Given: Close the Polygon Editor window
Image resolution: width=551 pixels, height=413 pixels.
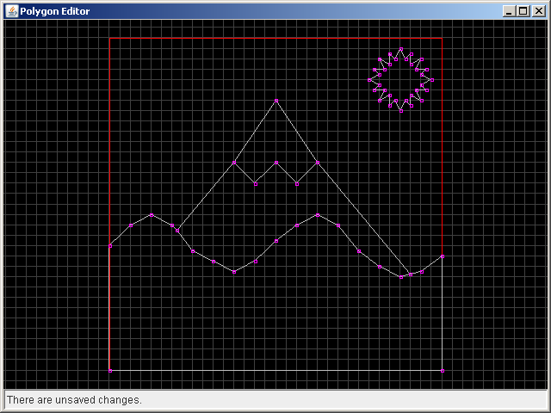Looking at the screenshot, I should click(x=537, y=11).
